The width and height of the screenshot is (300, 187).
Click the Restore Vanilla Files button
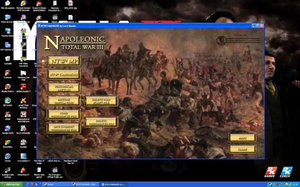click(64, 101)
